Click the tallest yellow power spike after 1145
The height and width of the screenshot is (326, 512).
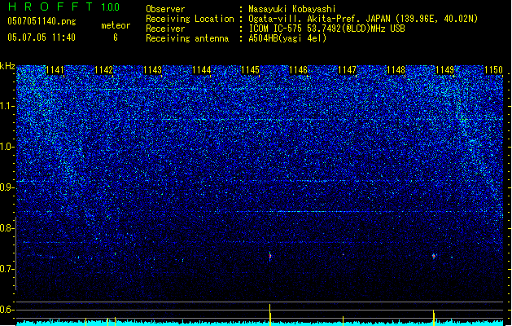click(x=270, y=315)
